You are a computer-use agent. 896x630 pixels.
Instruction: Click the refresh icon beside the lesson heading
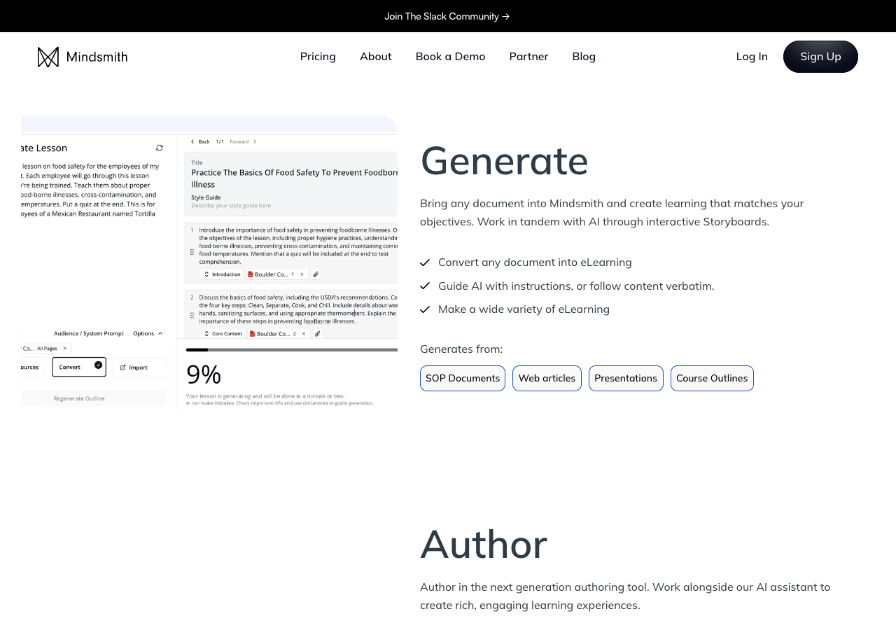tap(160, 148)
